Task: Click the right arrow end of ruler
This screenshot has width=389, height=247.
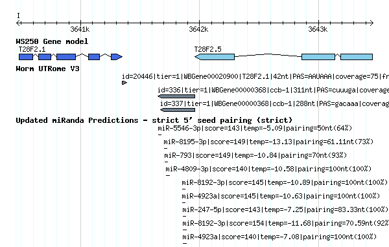Action: click(371, 23)
